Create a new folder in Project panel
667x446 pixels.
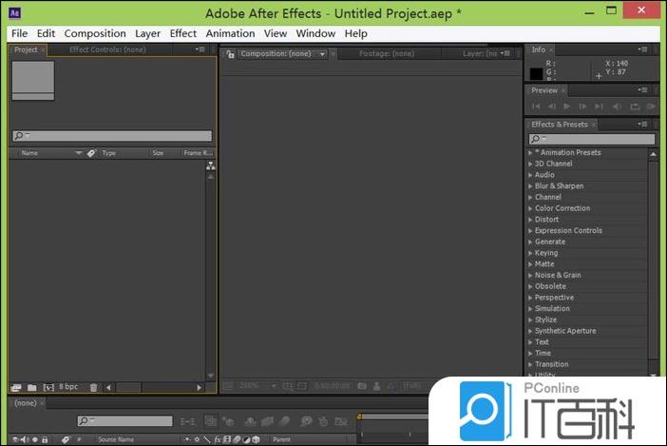pyautogui.click(x=31, y=387)
